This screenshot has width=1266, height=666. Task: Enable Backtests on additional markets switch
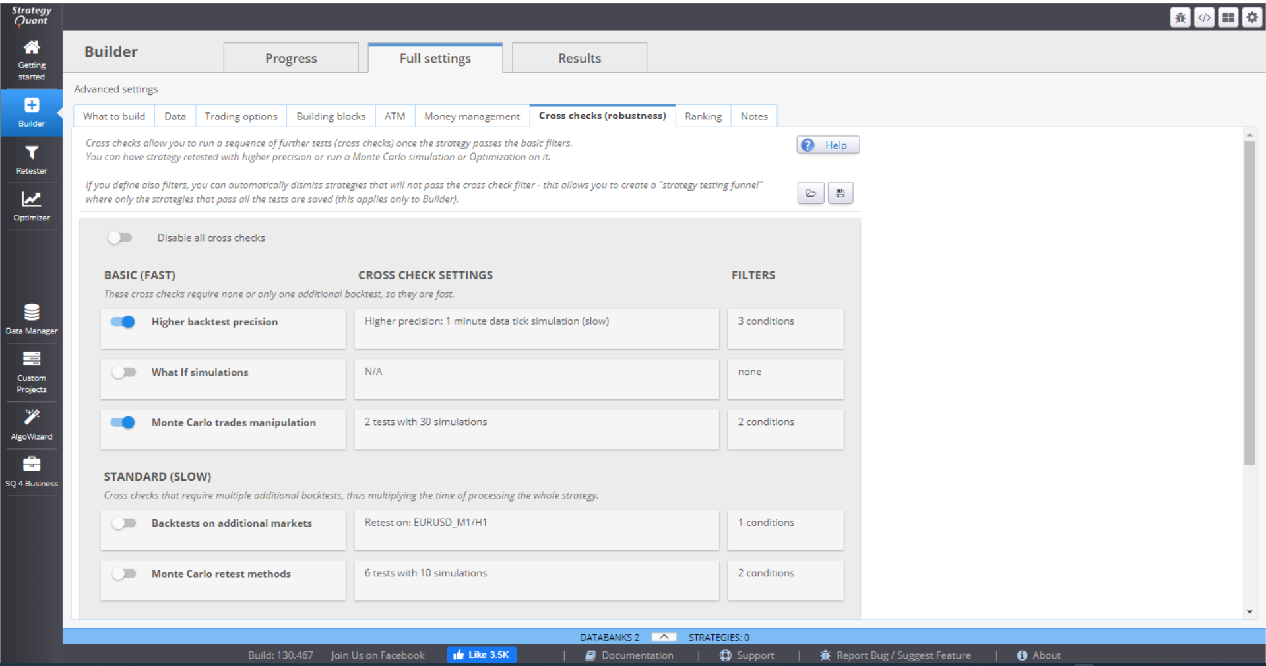[123, 523]
